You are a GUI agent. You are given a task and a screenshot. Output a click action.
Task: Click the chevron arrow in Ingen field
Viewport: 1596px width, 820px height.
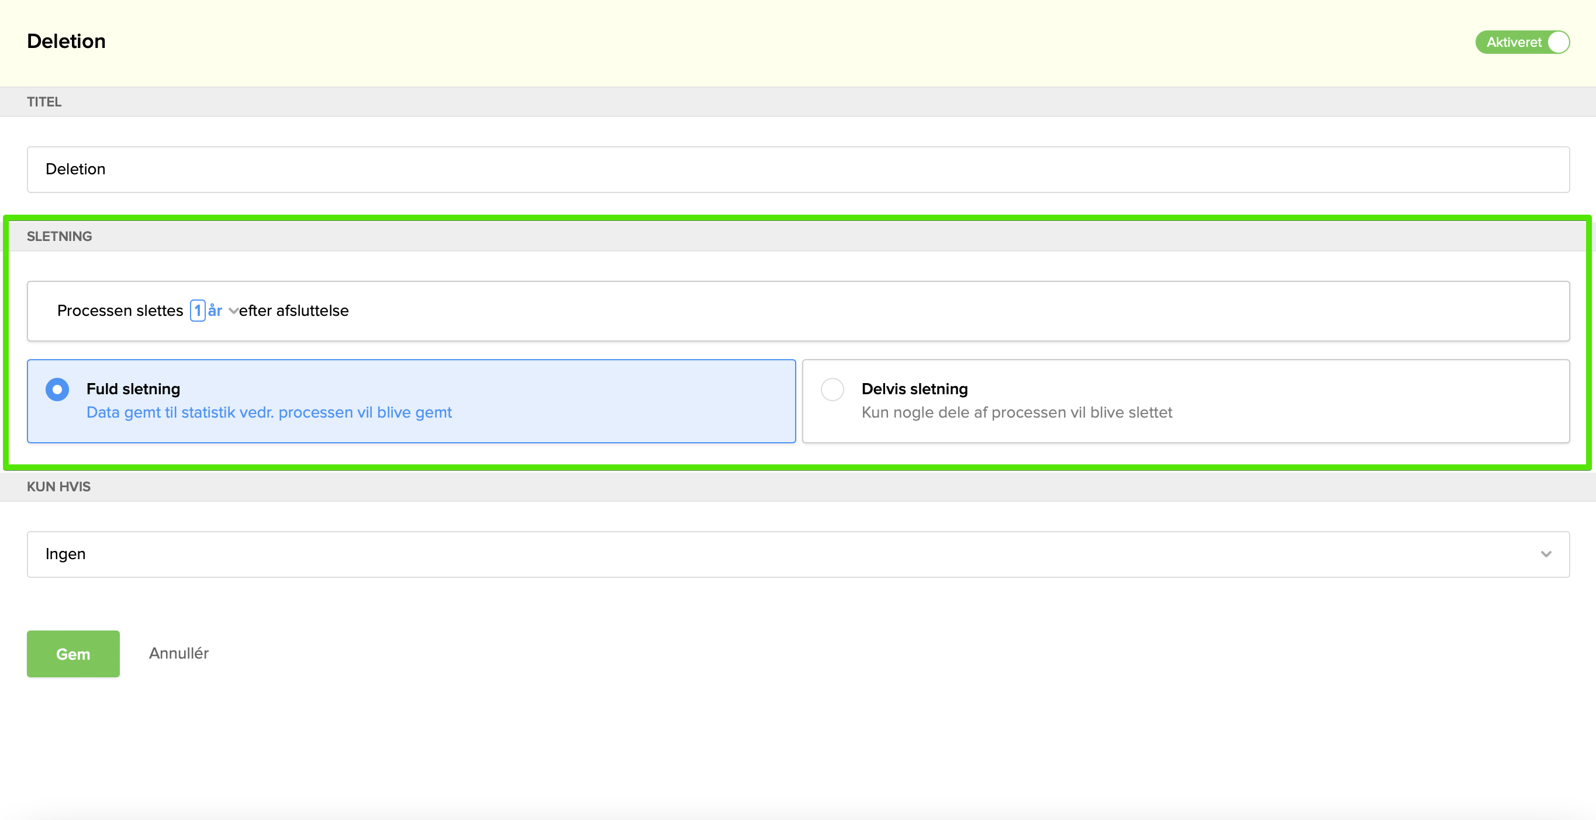1546,554
